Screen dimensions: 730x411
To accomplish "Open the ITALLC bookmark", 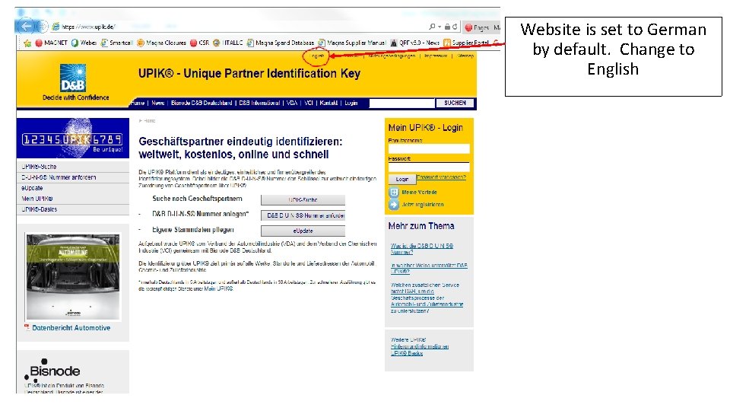I will (228, 43).
